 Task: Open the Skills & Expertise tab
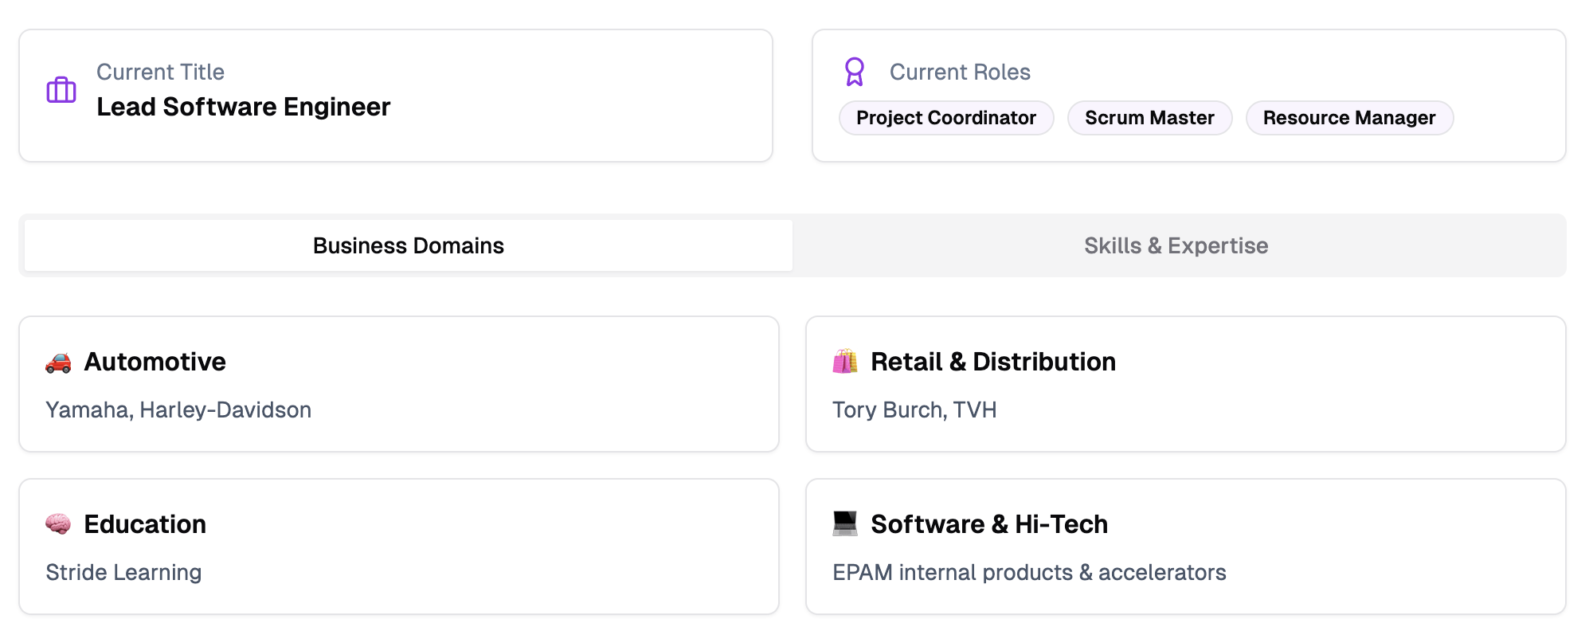tap(1176, 245)
